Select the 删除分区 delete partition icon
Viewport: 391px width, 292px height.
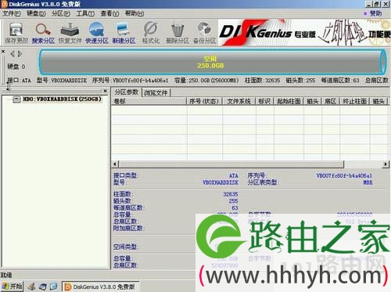[178, 33]
